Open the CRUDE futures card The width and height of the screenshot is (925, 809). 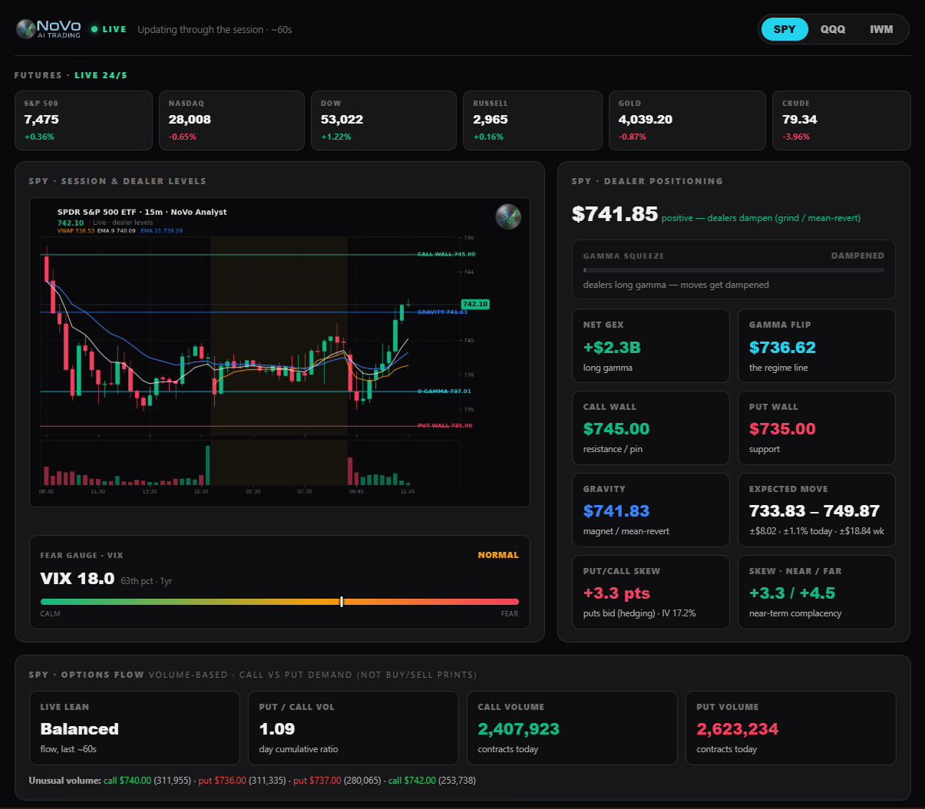pyautogui.click(x=841, y=121)
